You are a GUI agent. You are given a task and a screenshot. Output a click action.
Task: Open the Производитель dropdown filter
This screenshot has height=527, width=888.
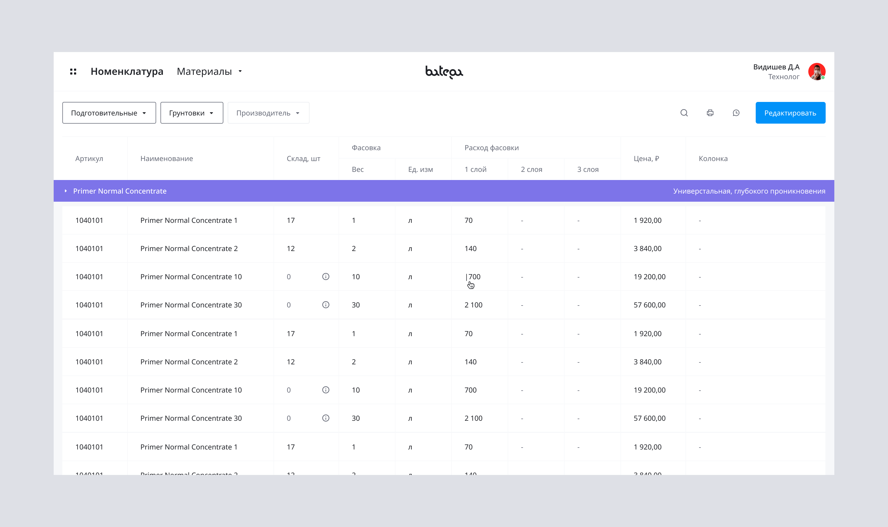(268, 113)
